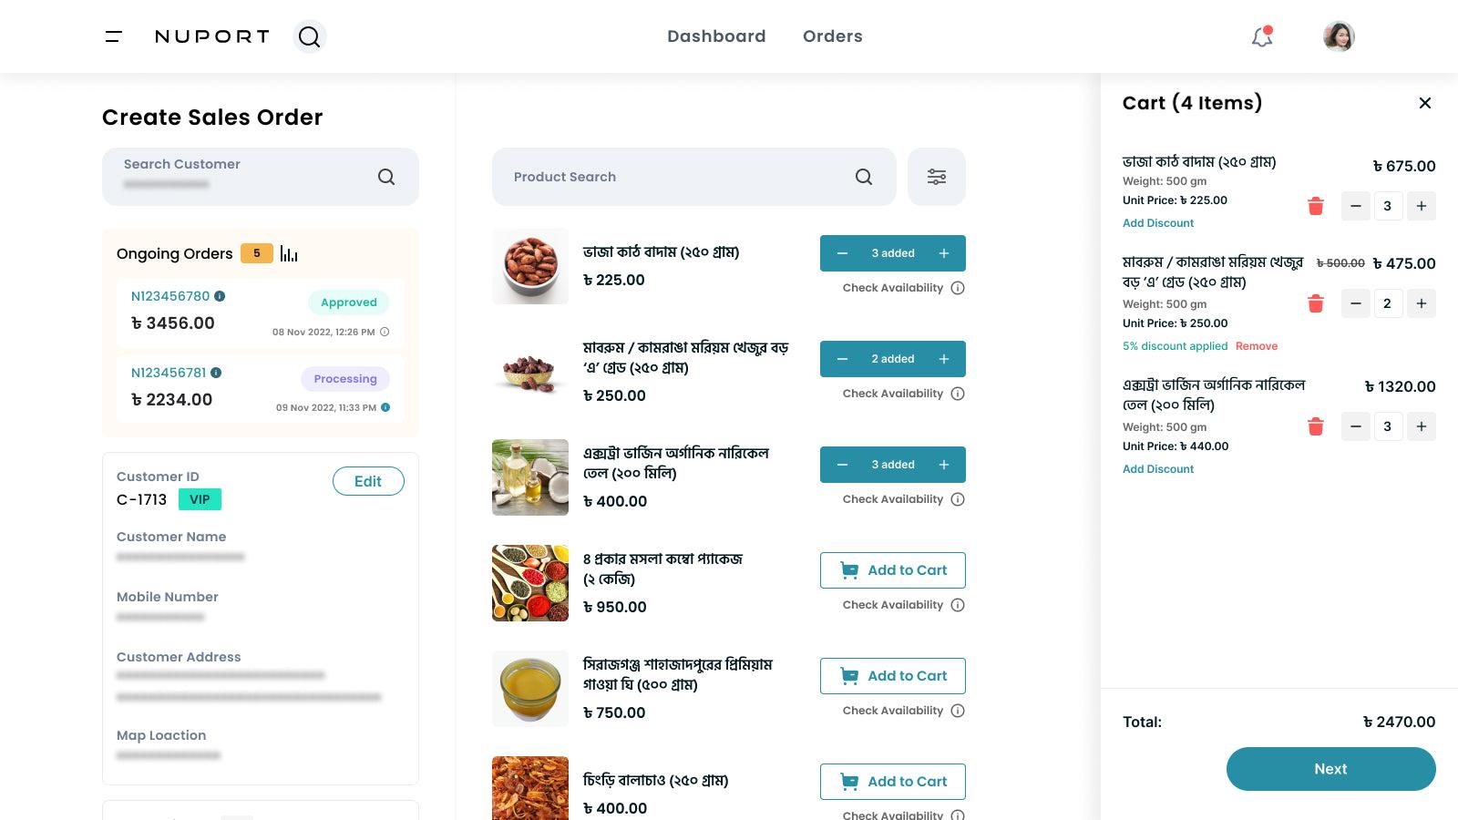Close the cart panel
This screenshot has width=1458, height=820.
pyautogui.click(x=1424, y=103)
